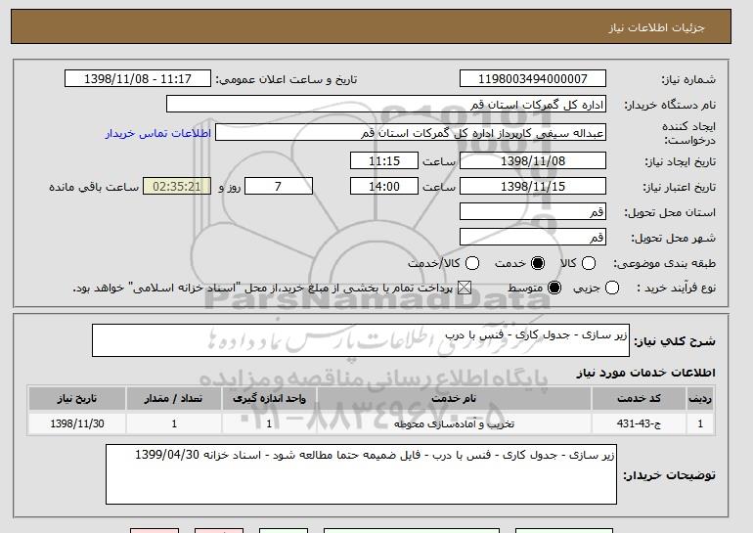Image resolution: width=753 pixels, height=533 pixels.
Task: Select the تخریب و آماده‌سازی محوطه cell
Action: 454,424
